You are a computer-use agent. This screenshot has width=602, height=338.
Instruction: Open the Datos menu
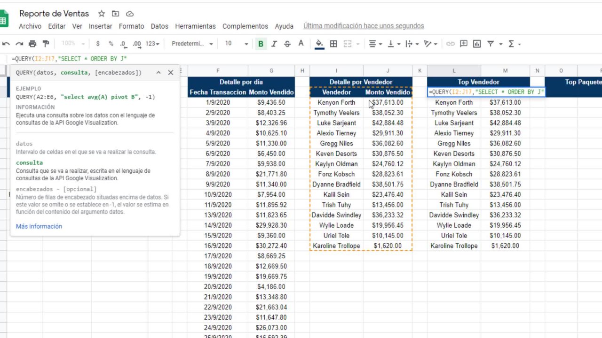tap(159, 26)
